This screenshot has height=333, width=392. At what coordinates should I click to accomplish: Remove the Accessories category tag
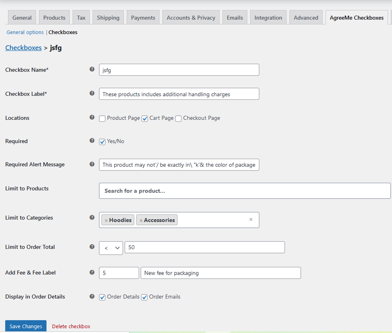(x=142, y=220)
